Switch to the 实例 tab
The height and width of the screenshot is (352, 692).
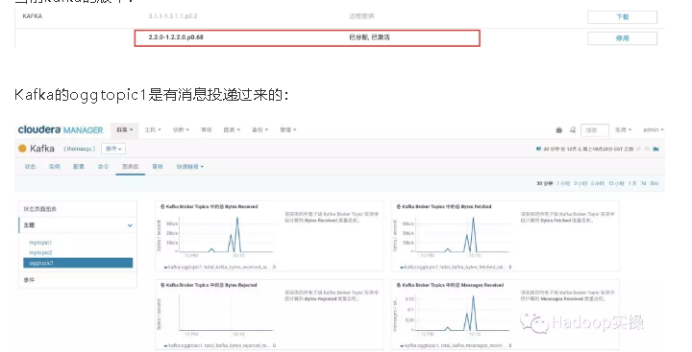pos(54,167)
